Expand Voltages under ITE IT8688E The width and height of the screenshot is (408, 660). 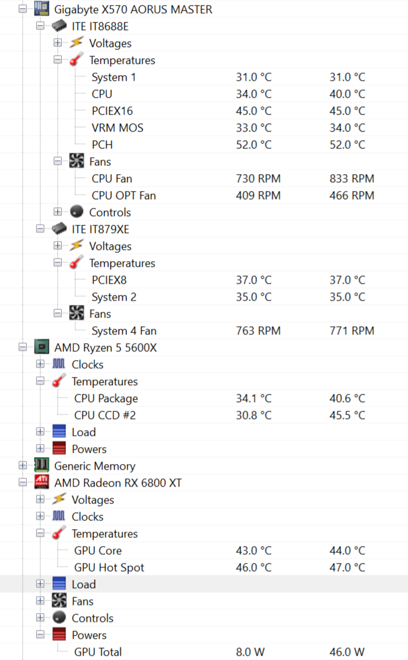coord(57,43)
